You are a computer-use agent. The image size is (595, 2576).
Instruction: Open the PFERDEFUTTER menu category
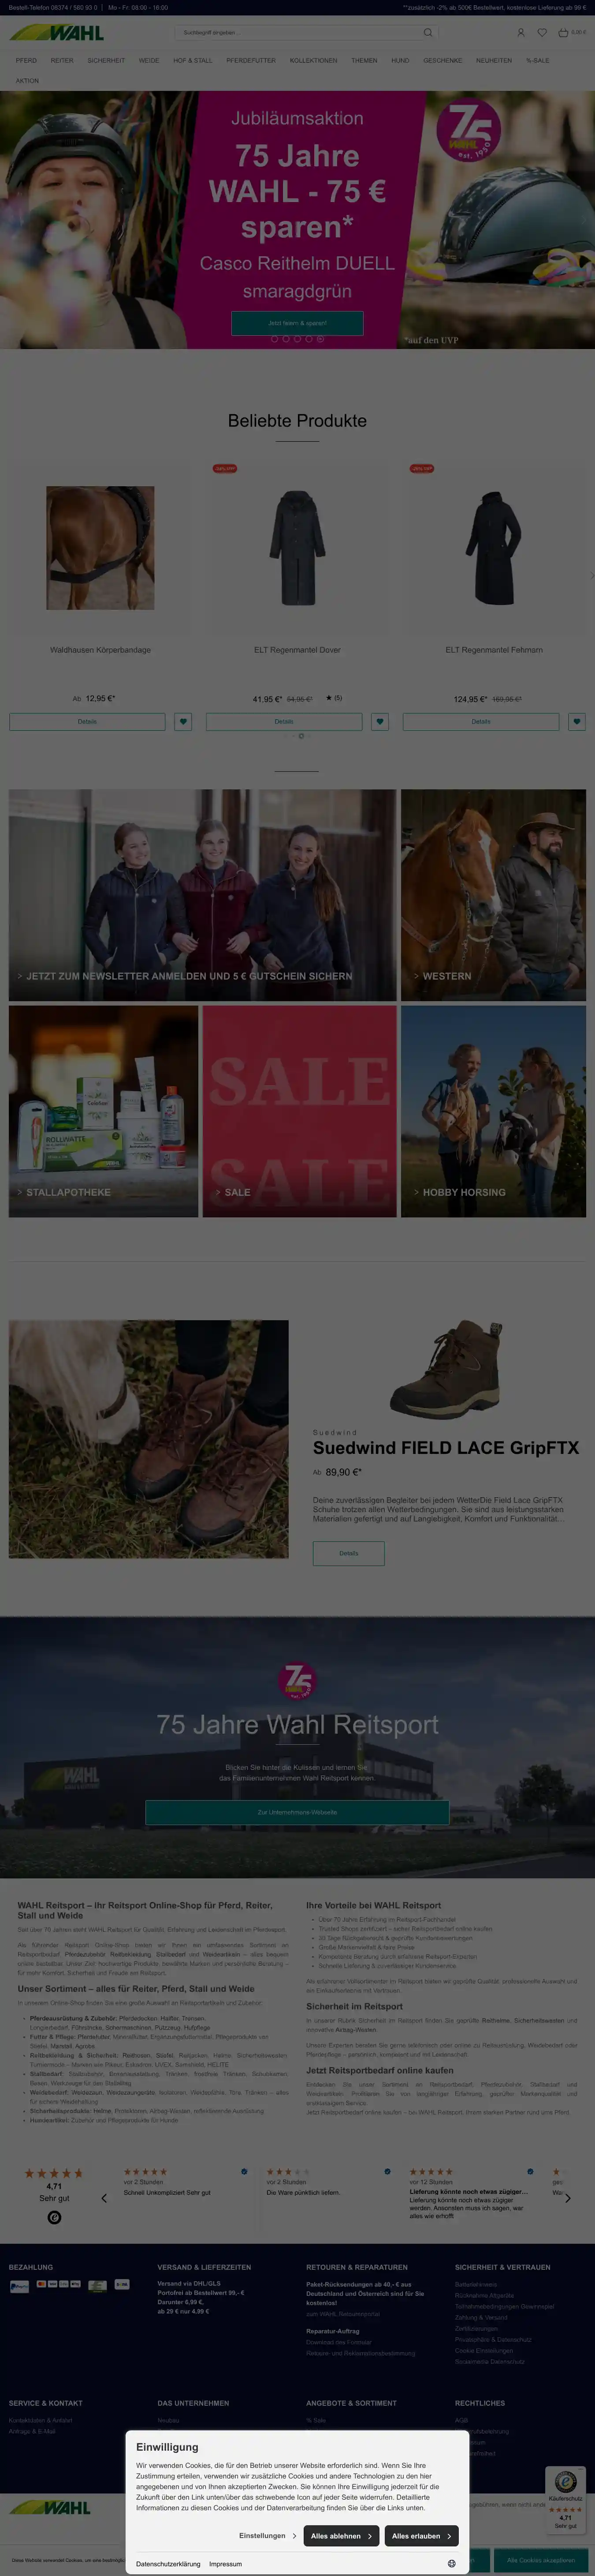pyautogui.click(x=251, y=60)
